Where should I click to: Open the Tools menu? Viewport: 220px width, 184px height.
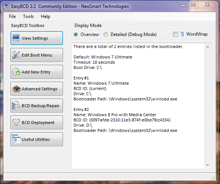tap(28, 16)
